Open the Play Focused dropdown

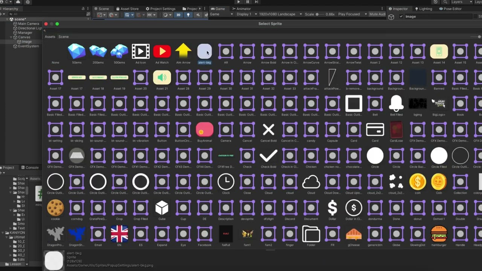pos(352,14)
